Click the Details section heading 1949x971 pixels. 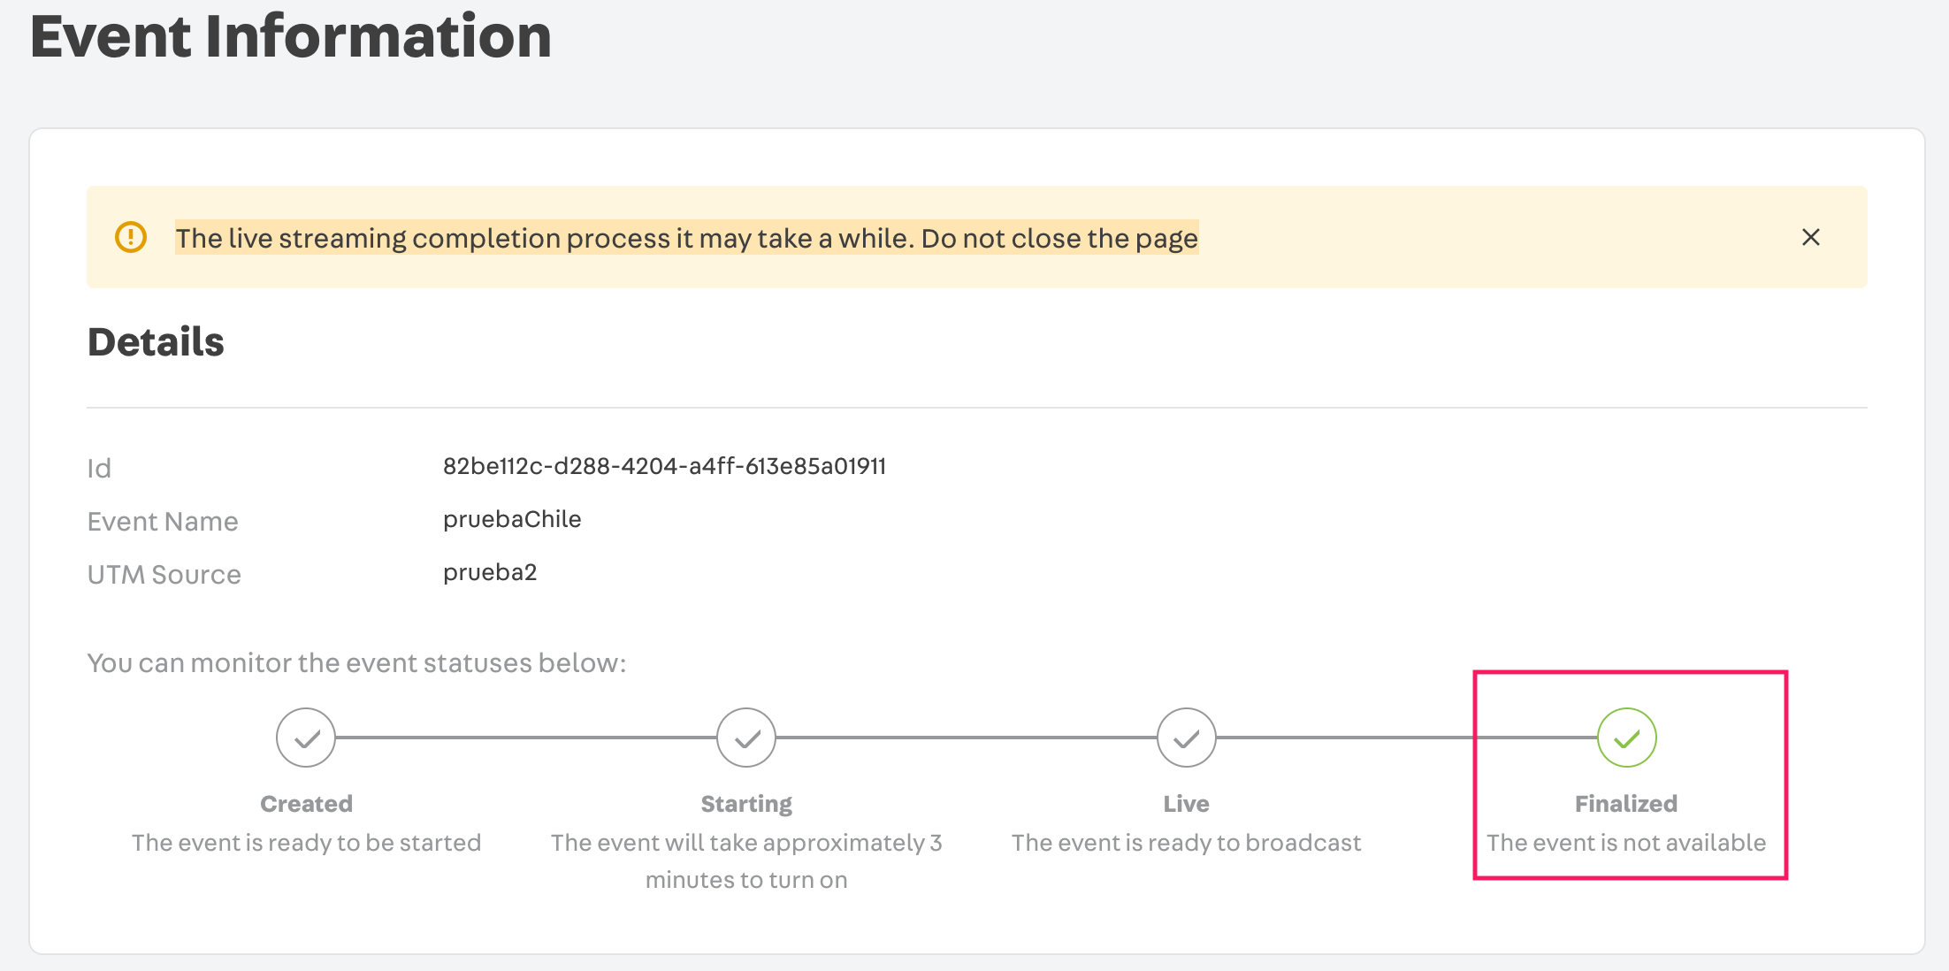coord(156,342)
